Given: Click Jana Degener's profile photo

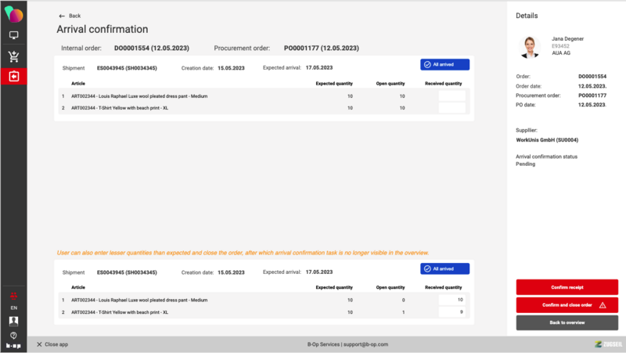Looking at the screenshot, I should pyautogui.click(x=530, y=47).
